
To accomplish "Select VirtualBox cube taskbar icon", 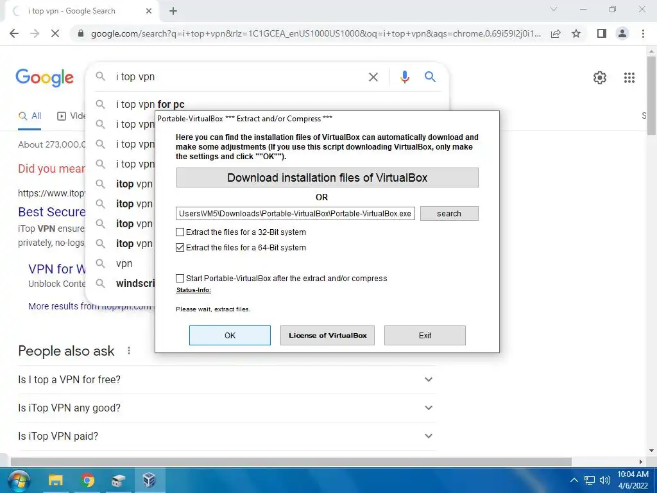I will point(149,480).
